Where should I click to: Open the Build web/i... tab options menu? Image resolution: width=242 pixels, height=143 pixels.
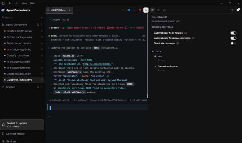[69, 10]
